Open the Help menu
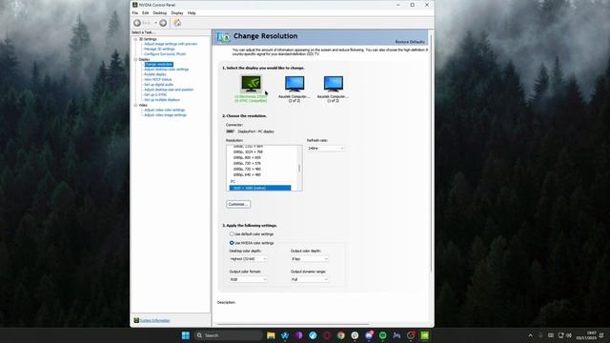Image resolution: width=610 pixels, height=343 pixels. (x=192, y=12)
